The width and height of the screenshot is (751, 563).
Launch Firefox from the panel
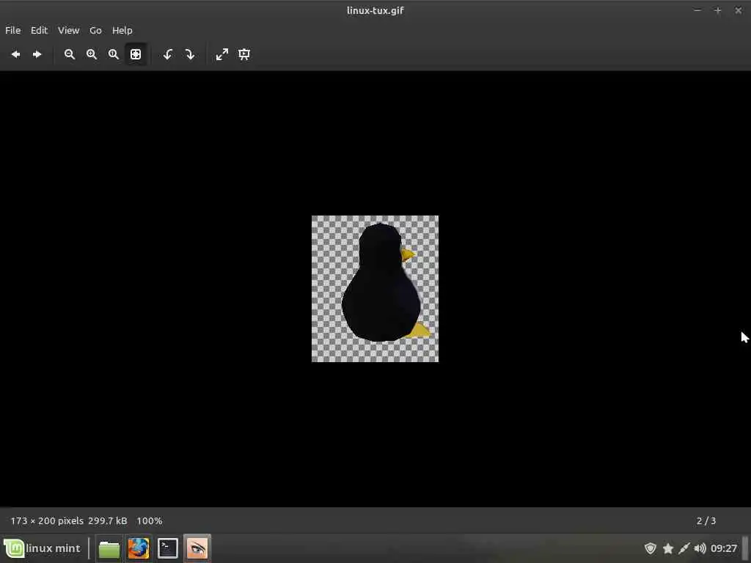[139, 548]
